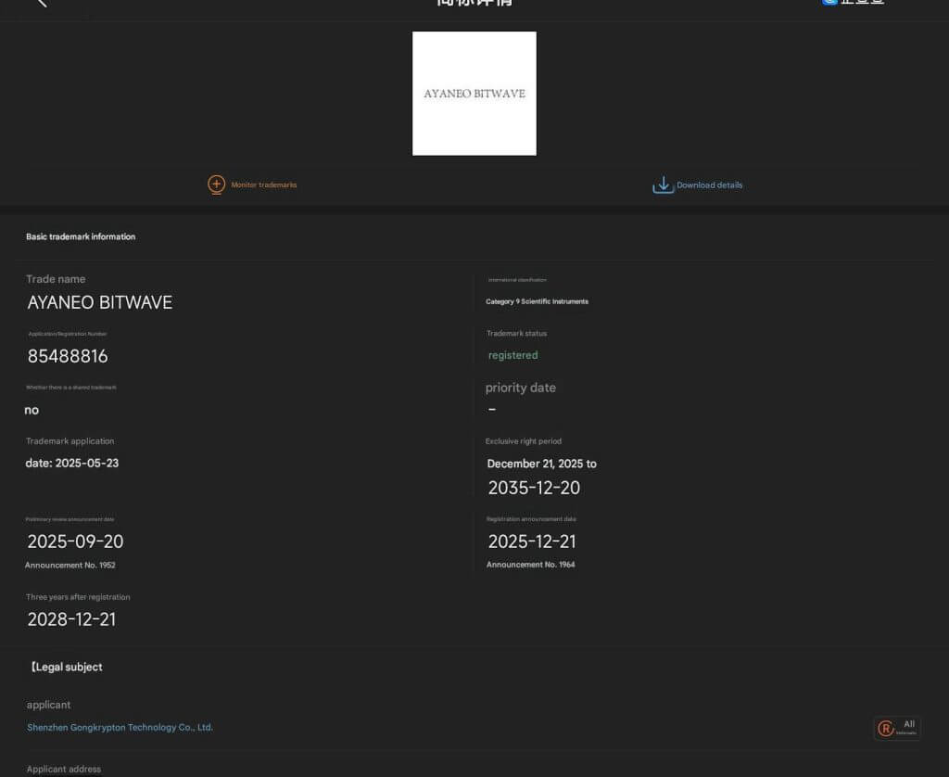
Task: Open the AYANEO BITWAVE trademark image
Action: pyautogui.click(x=474, y=94)
